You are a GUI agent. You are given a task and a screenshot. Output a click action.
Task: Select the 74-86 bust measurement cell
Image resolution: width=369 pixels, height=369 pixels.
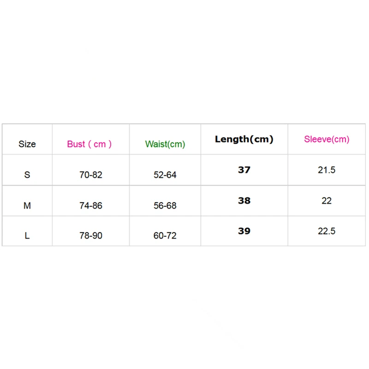[x=91, y=206]
